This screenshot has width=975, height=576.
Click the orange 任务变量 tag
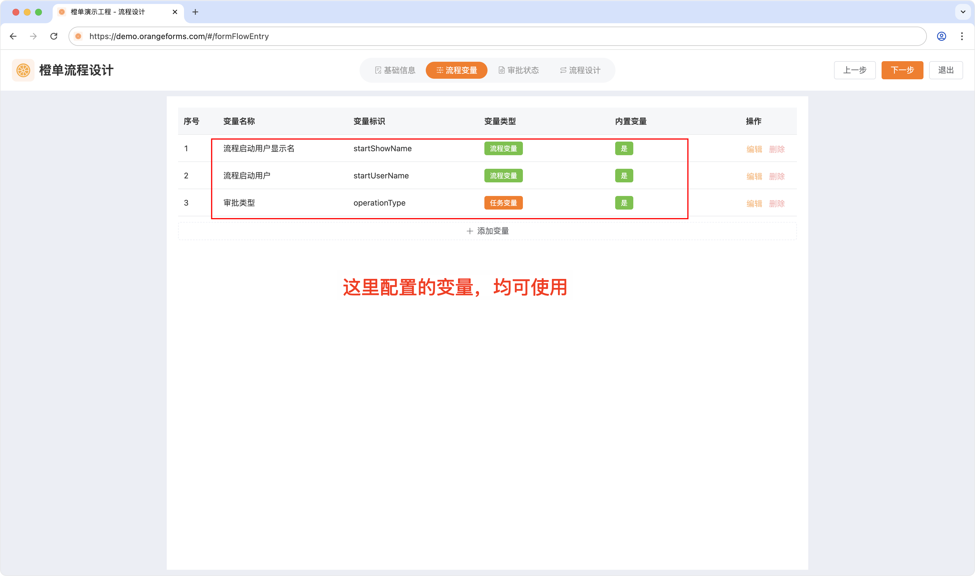coord(503,203)
